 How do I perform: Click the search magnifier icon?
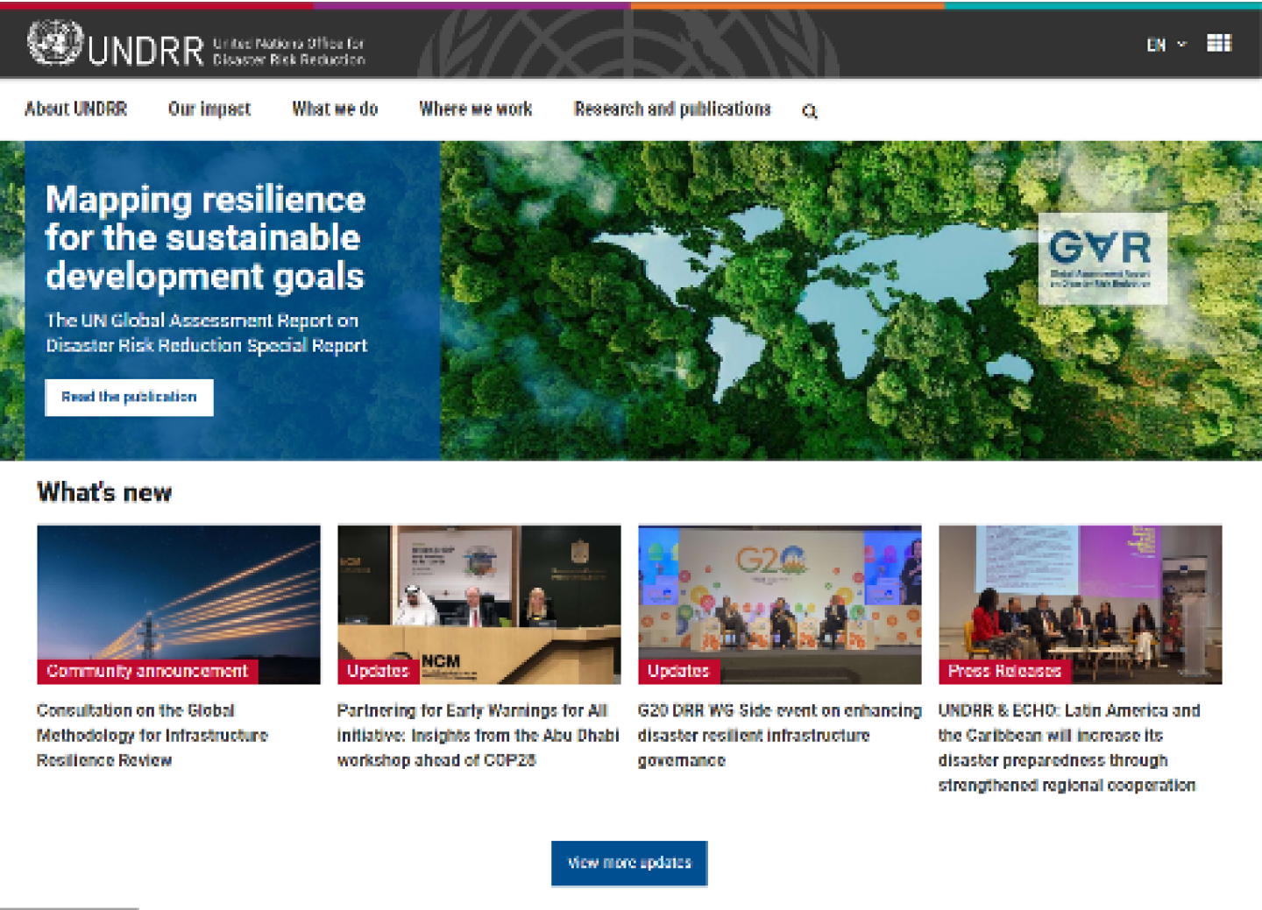point(809,111)
